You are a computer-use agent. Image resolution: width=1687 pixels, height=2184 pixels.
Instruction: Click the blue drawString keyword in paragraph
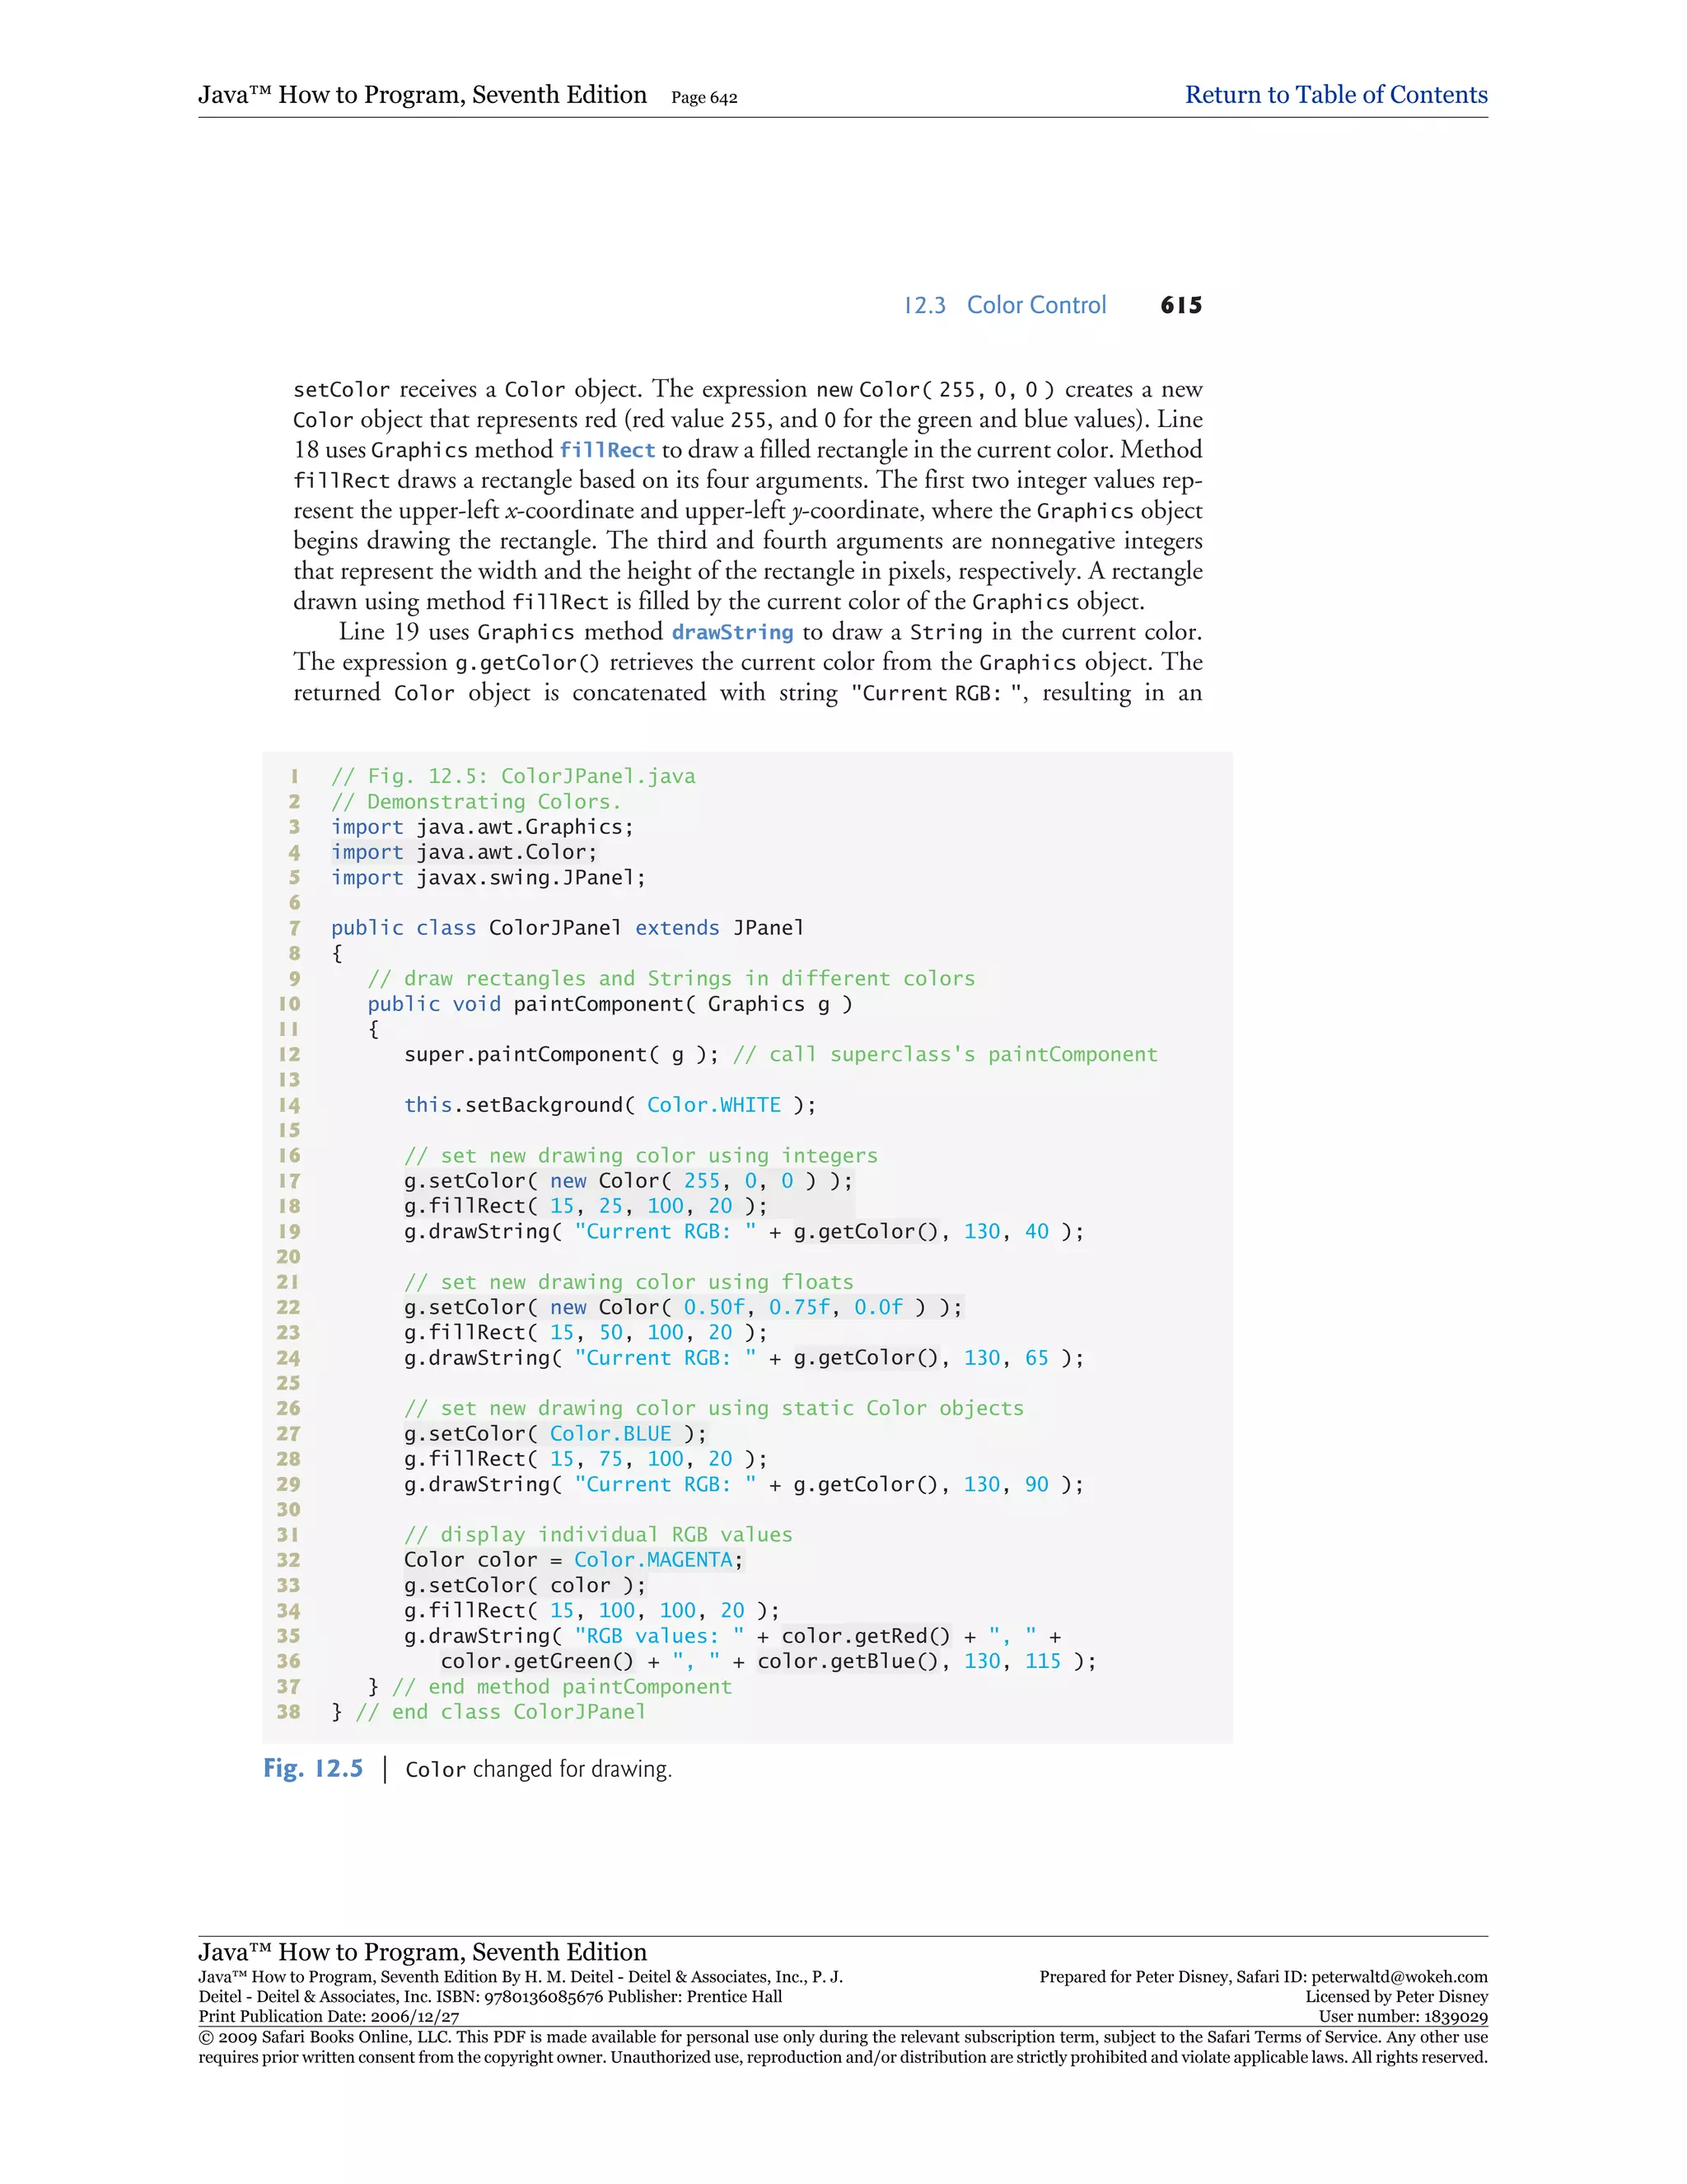(x=731, y=632)
